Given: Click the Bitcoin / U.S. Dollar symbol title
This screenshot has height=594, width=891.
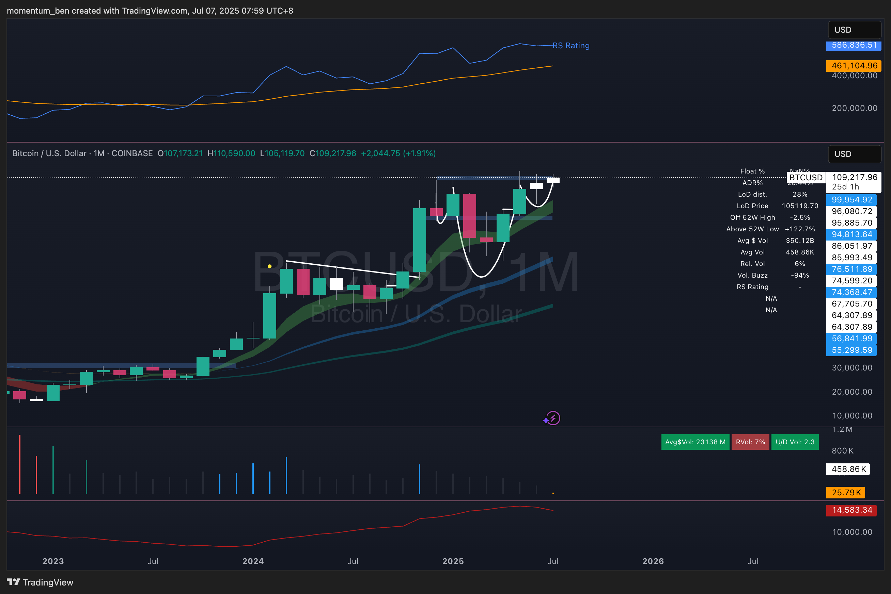Looking at the screenshot, I should tap(49, 153).
